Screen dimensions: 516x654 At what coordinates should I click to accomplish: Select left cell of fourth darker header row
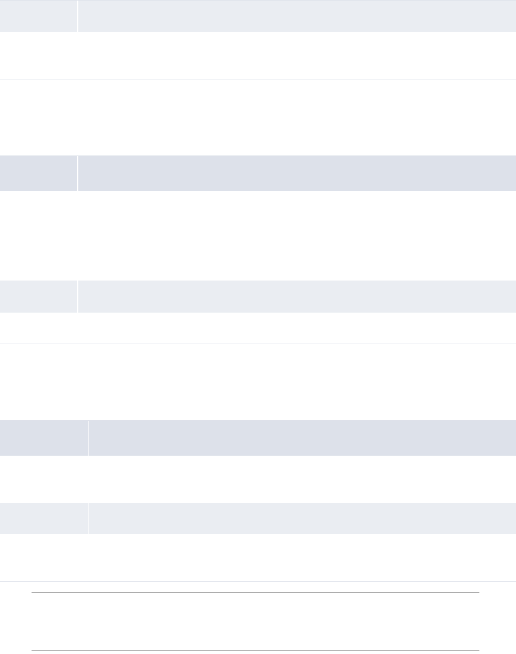coord(44,438)
